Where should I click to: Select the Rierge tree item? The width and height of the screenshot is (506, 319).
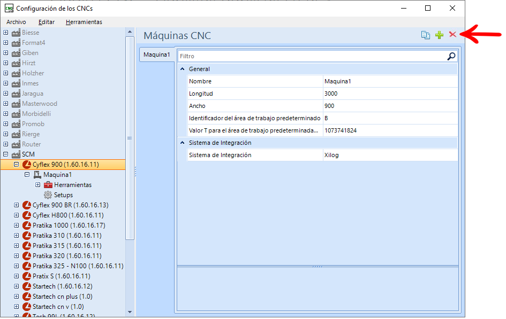(31, 134)
